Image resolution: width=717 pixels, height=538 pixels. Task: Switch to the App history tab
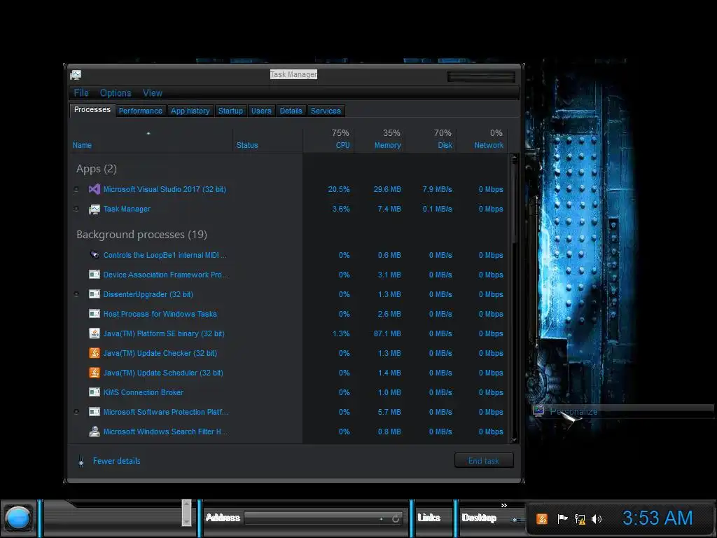point(190,111)
